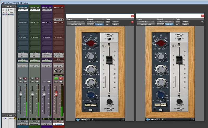Disarm red record button on St Mix.04
Screen dimensions: 208x128
pyautogui.click(x=61, y=78)
